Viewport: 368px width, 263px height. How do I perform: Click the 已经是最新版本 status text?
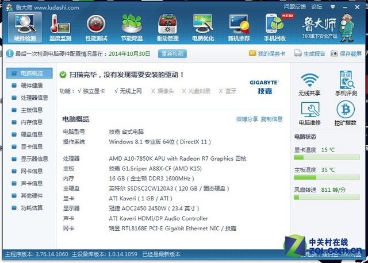pyautogui.click(x=162, y=254)
